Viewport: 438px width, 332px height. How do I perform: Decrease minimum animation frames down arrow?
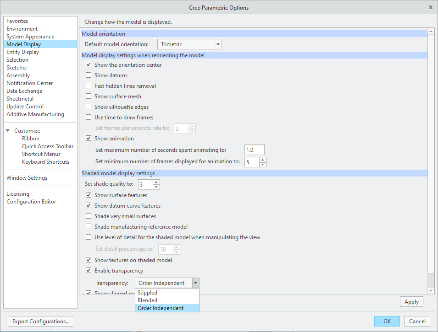tap(262, 164)
